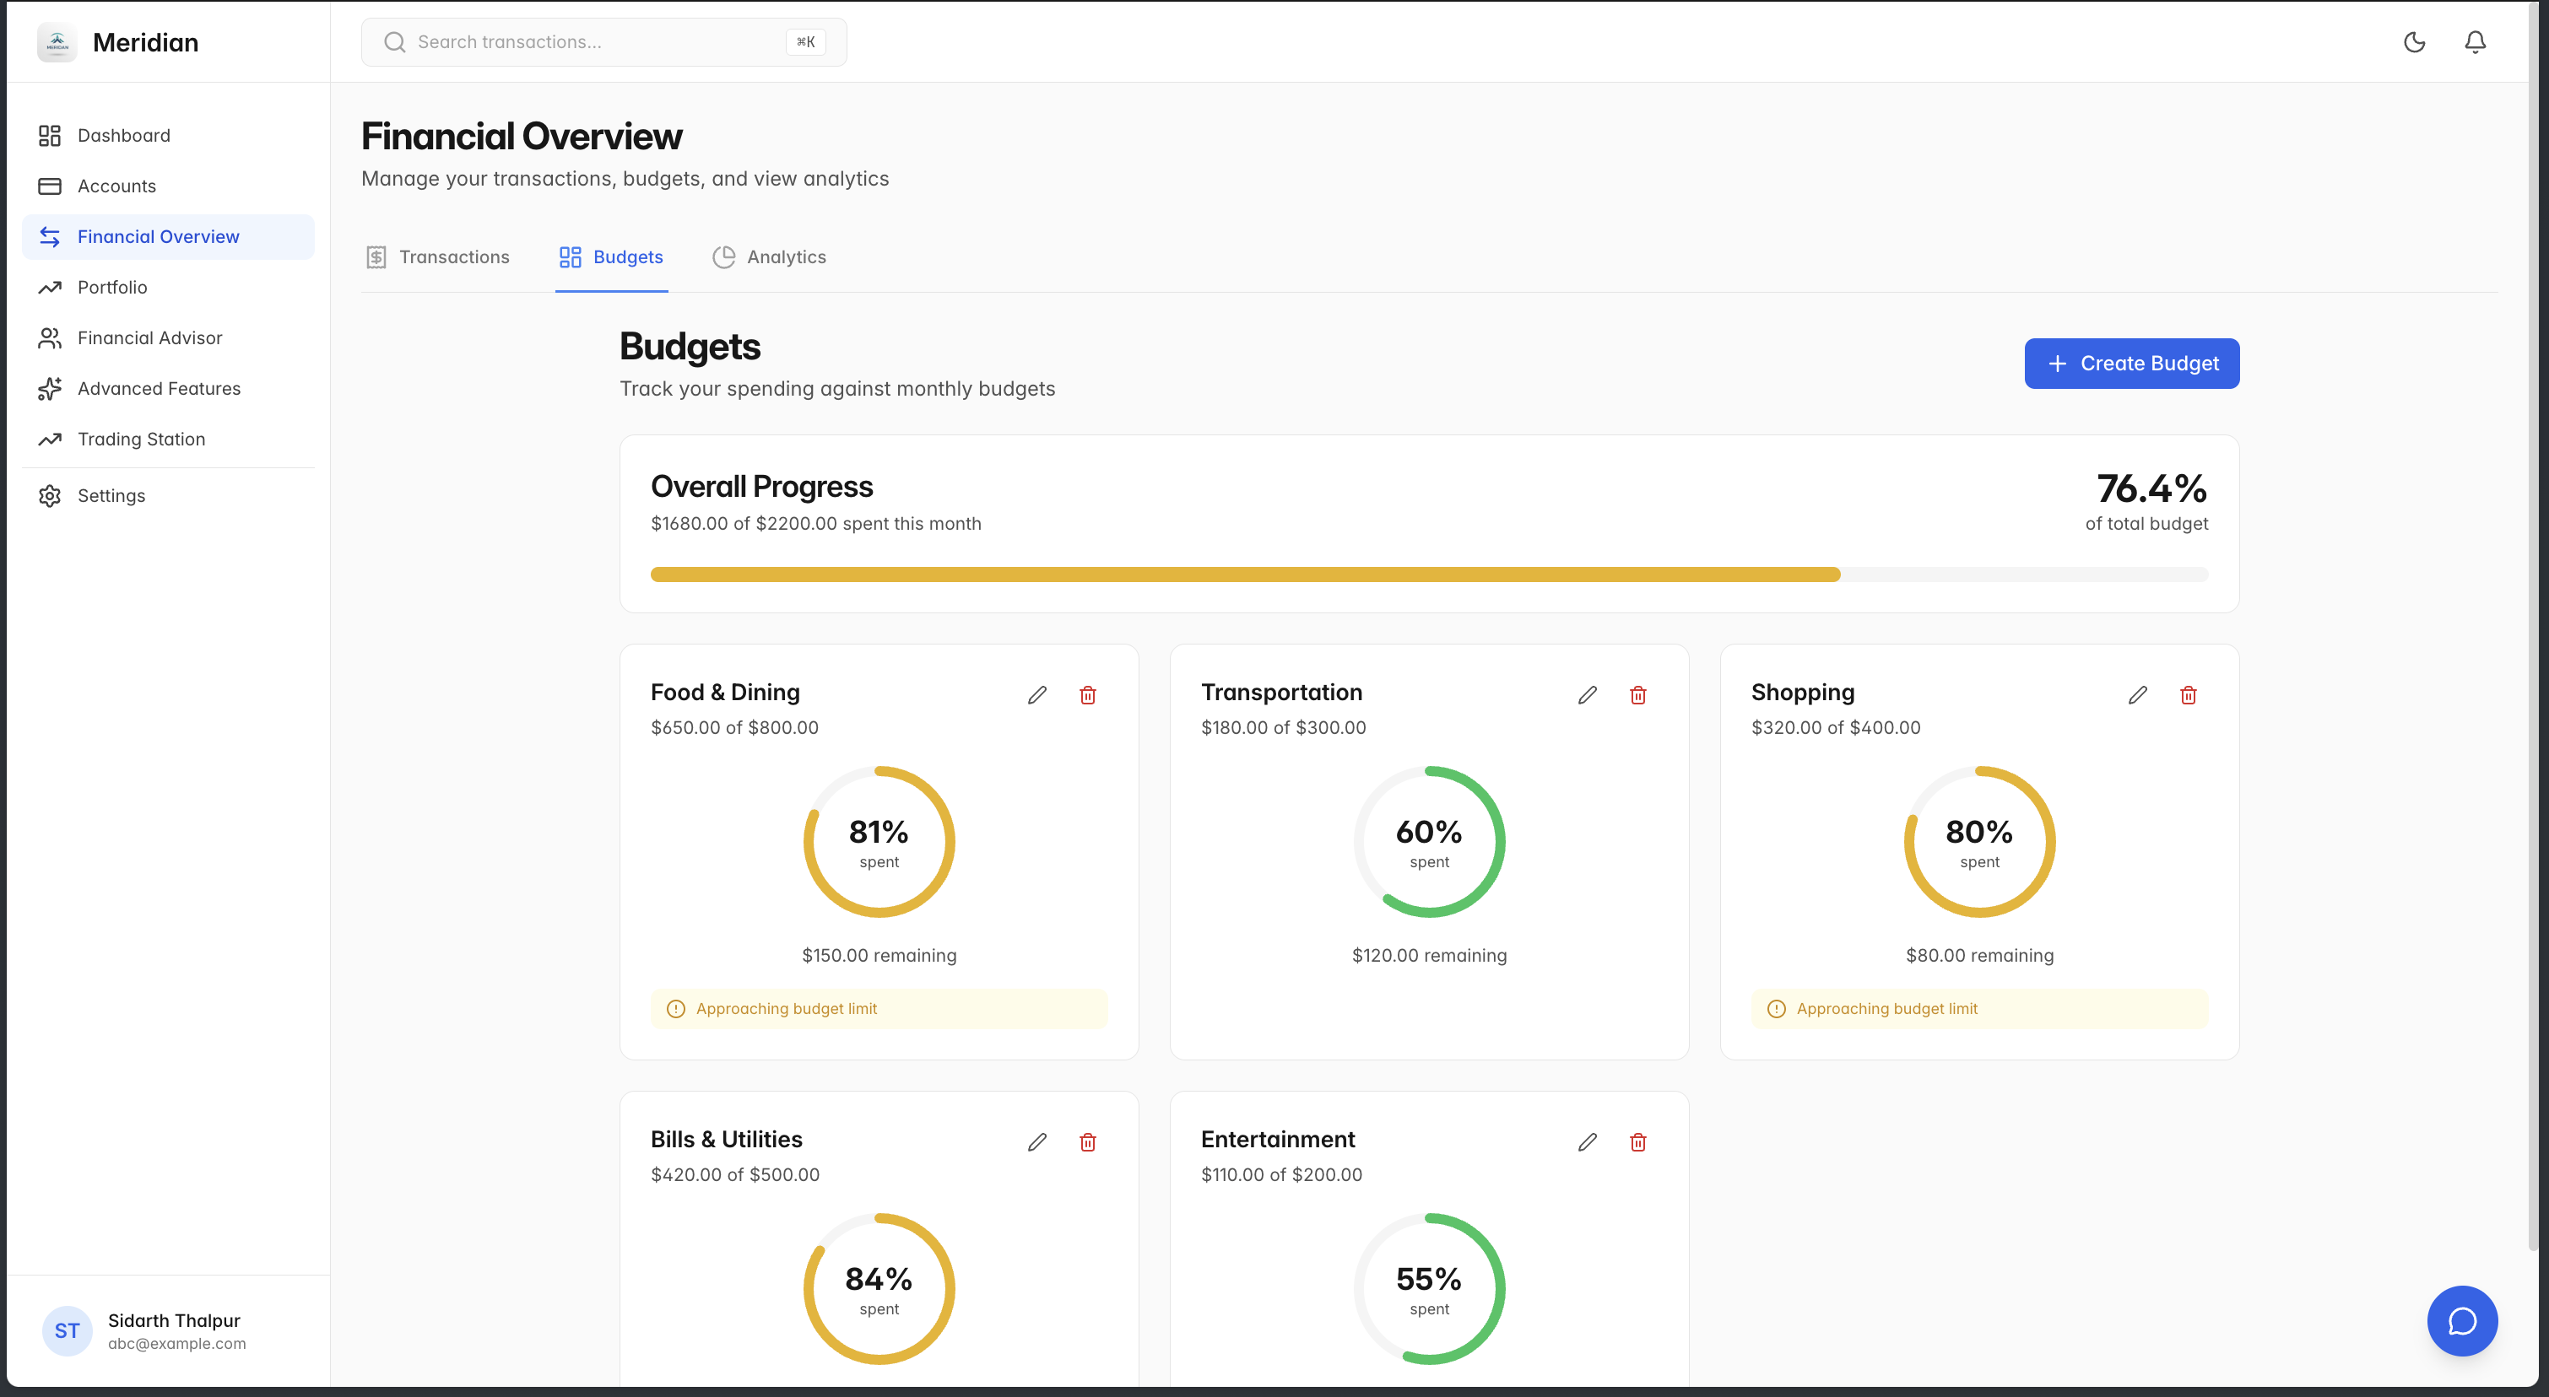The image size is (2549, 1397).
Task: Edit the Entertainment budget
Action: point(1587,1142)
